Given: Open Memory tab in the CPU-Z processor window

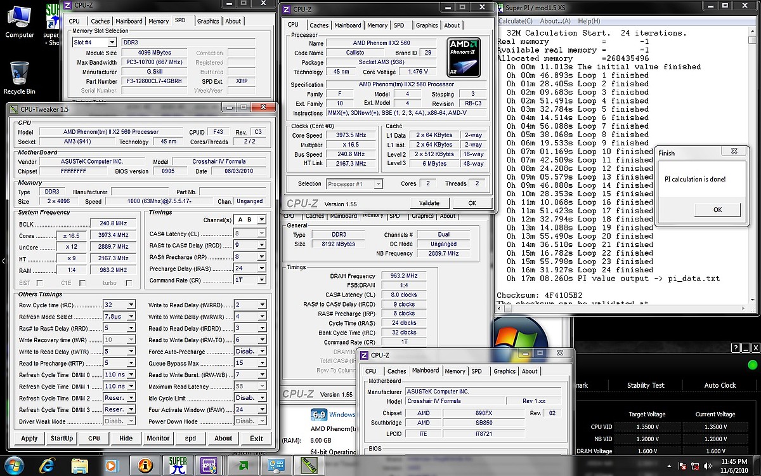Looking at the screenshot, I should [377, 25].
